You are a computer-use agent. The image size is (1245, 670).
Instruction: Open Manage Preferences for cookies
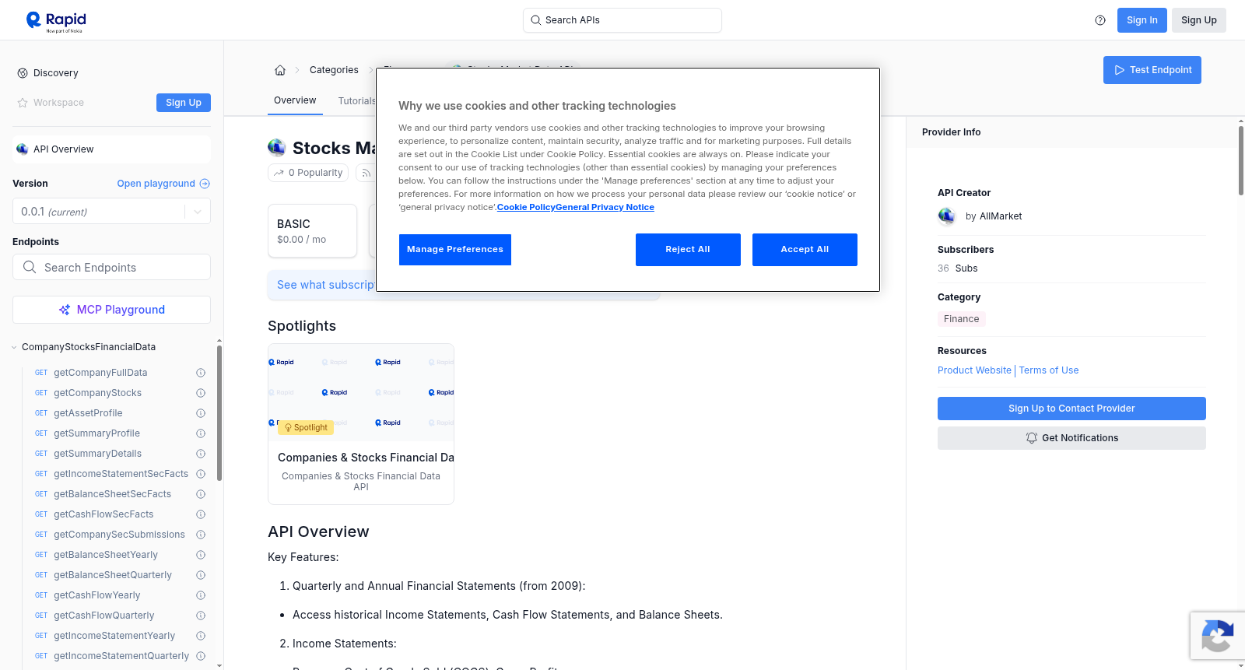pyautogui.click(x=455, y=250)
